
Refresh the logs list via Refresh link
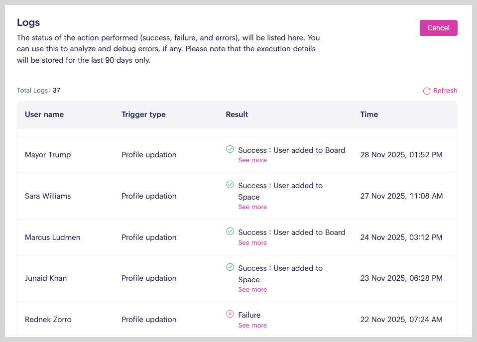(445, 91)
